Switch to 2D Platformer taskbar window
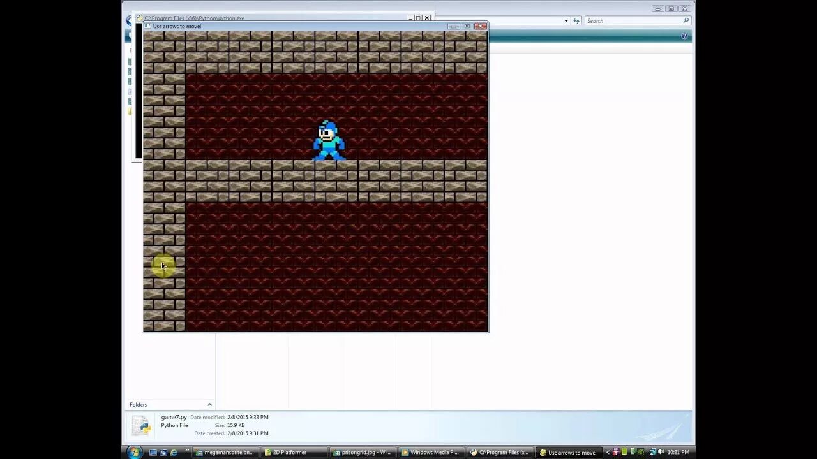 [295, 452]
